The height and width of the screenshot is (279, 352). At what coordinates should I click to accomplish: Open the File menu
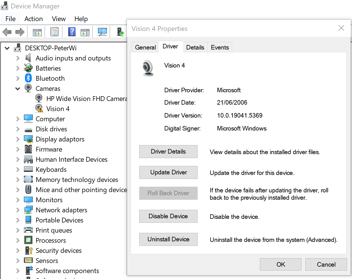click(x=10, y=19)
